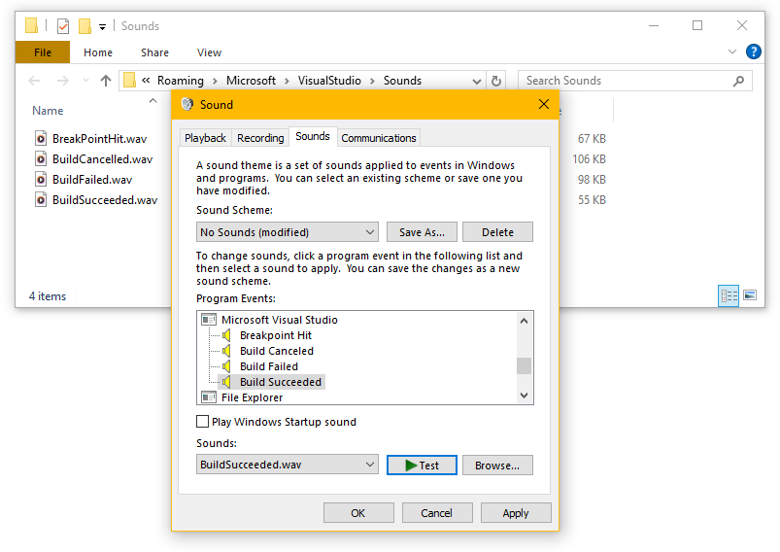Open the recent locations dropdown arrow

pos(85,81)
